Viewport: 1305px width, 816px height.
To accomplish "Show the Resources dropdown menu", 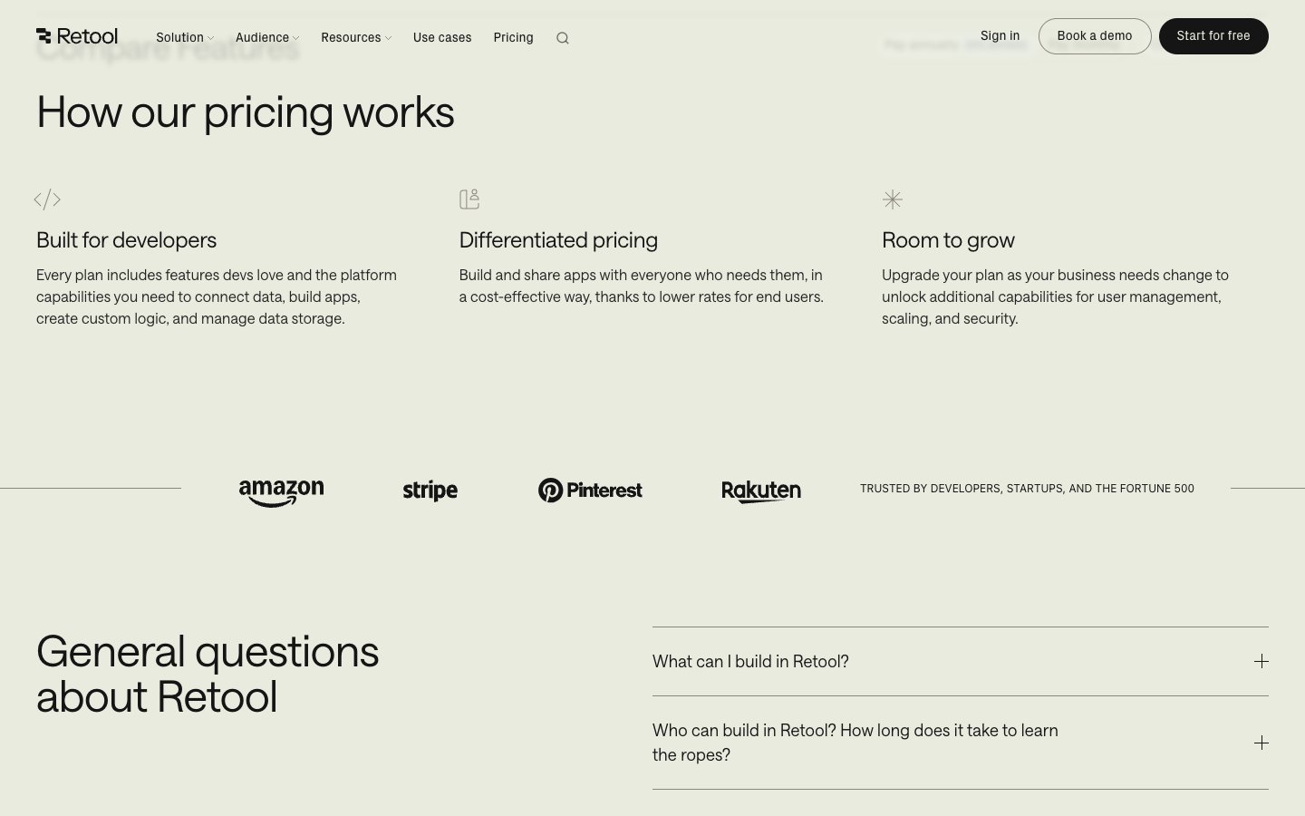I will (355, 37).
